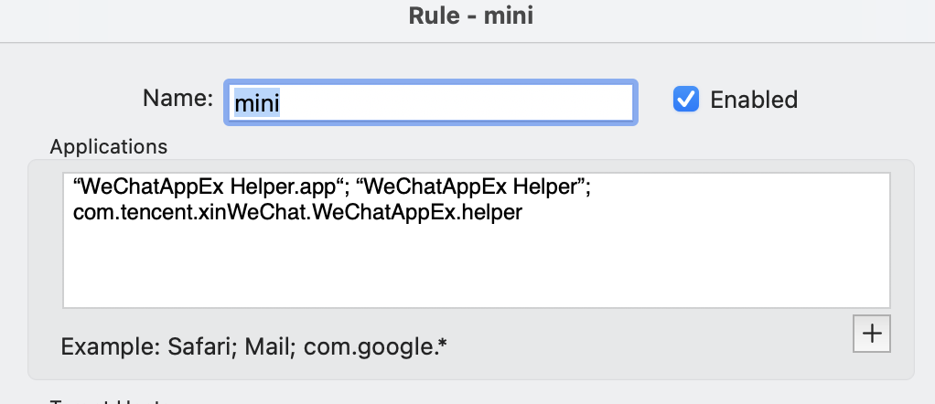Viewport: 935px width, 404px height.
Task: Click the 'Name:' label
Action: (177, 98)
